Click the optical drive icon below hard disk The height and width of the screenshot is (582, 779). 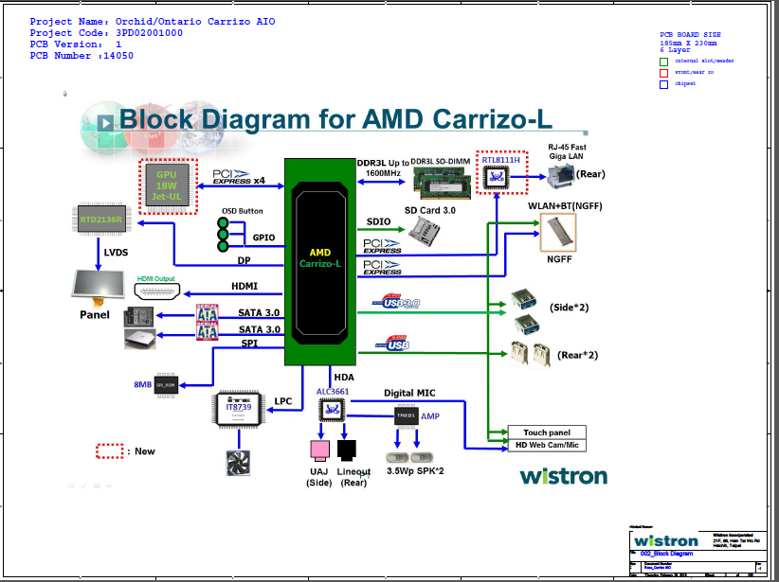click(139, 339)
